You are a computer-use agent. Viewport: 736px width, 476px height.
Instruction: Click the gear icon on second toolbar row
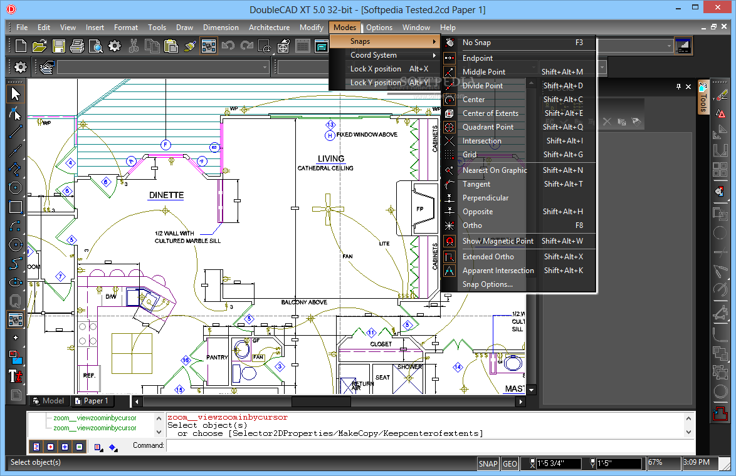tap(20, 67)
